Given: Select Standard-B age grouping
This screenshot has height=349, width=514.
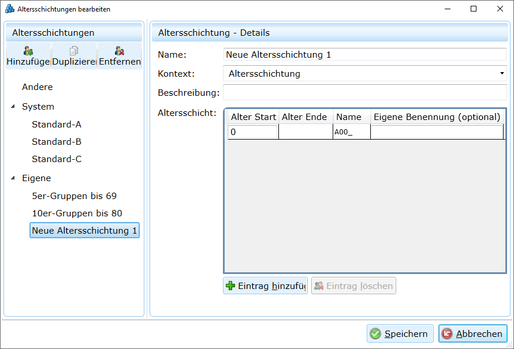Looking at the screenshot, I should [x=57, y=142].
